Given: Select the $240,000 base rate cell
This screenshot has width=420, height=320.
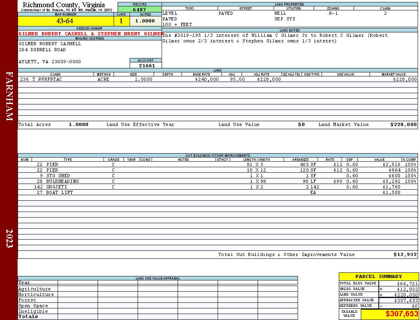Looking at the screenshot, I should [x=207, y=79].
